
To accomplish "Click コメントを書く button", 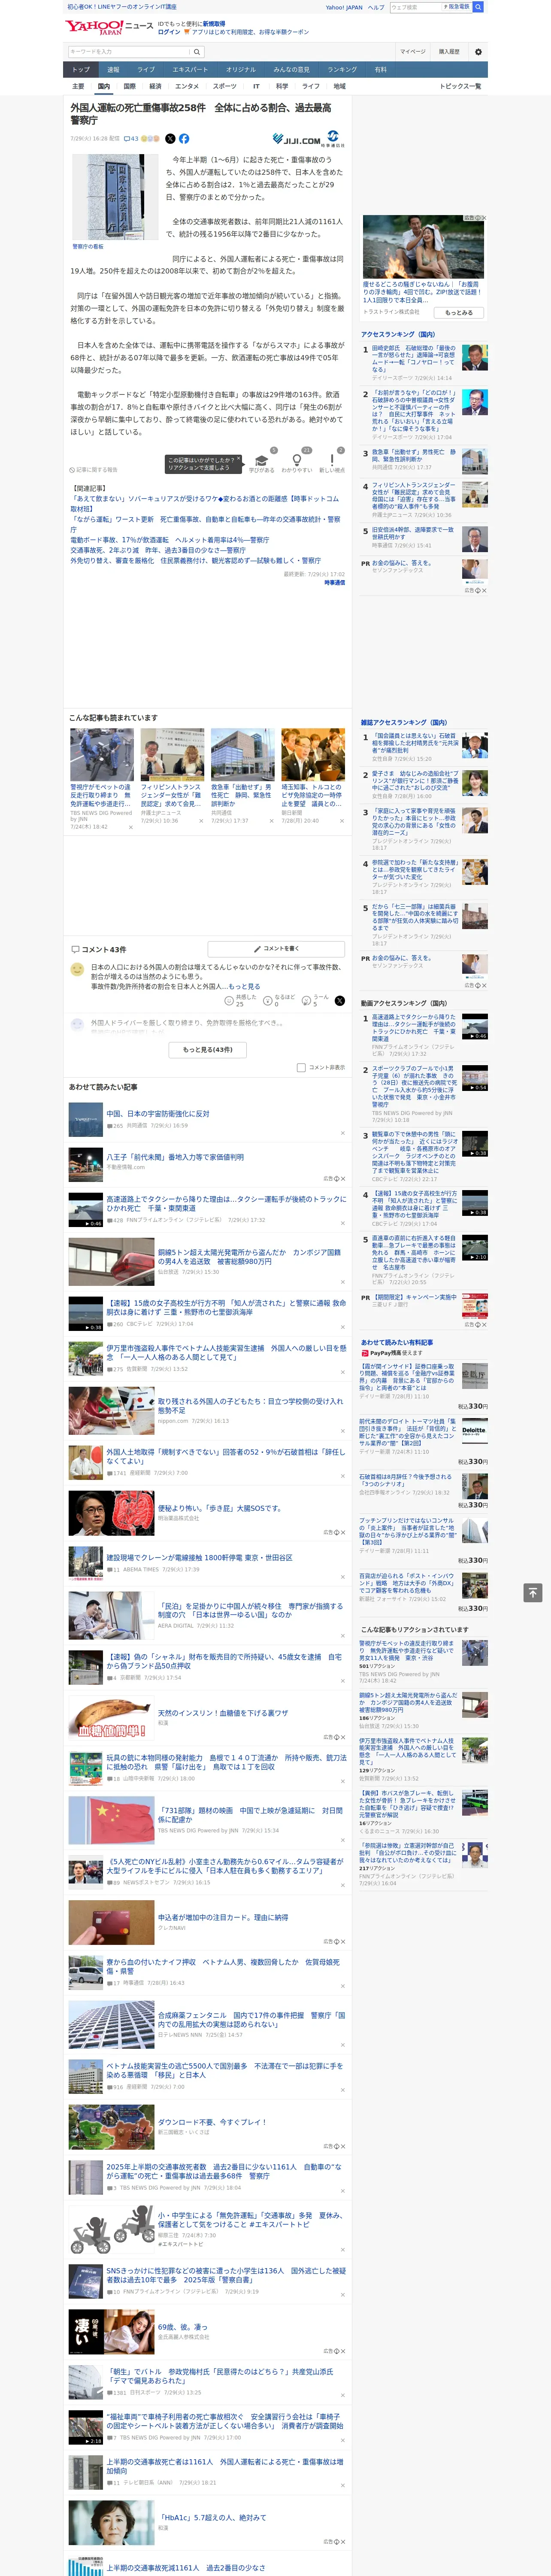I will point(276,948).
